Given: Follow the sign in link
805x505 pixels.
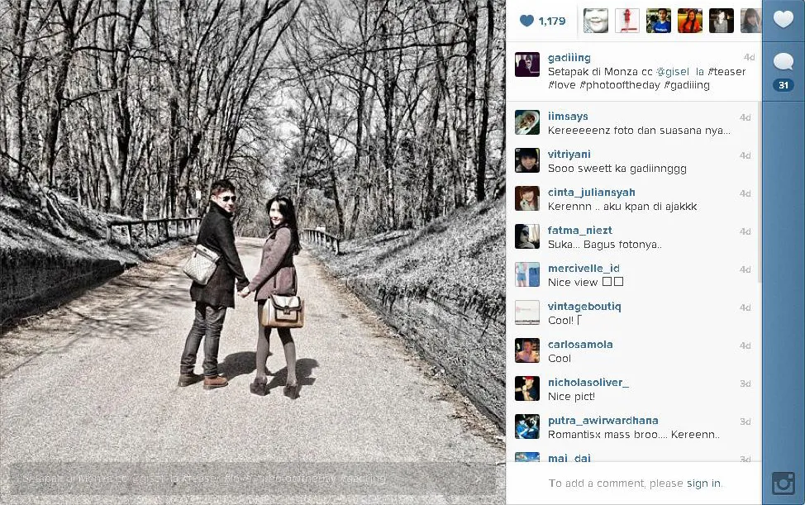Looking at the screenshot, I should pos(704,483).
